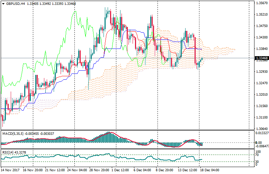Viewport: 269px width, 174px height.
Task: Click the 1.35670 price axis label
Action: click(261, 3)
